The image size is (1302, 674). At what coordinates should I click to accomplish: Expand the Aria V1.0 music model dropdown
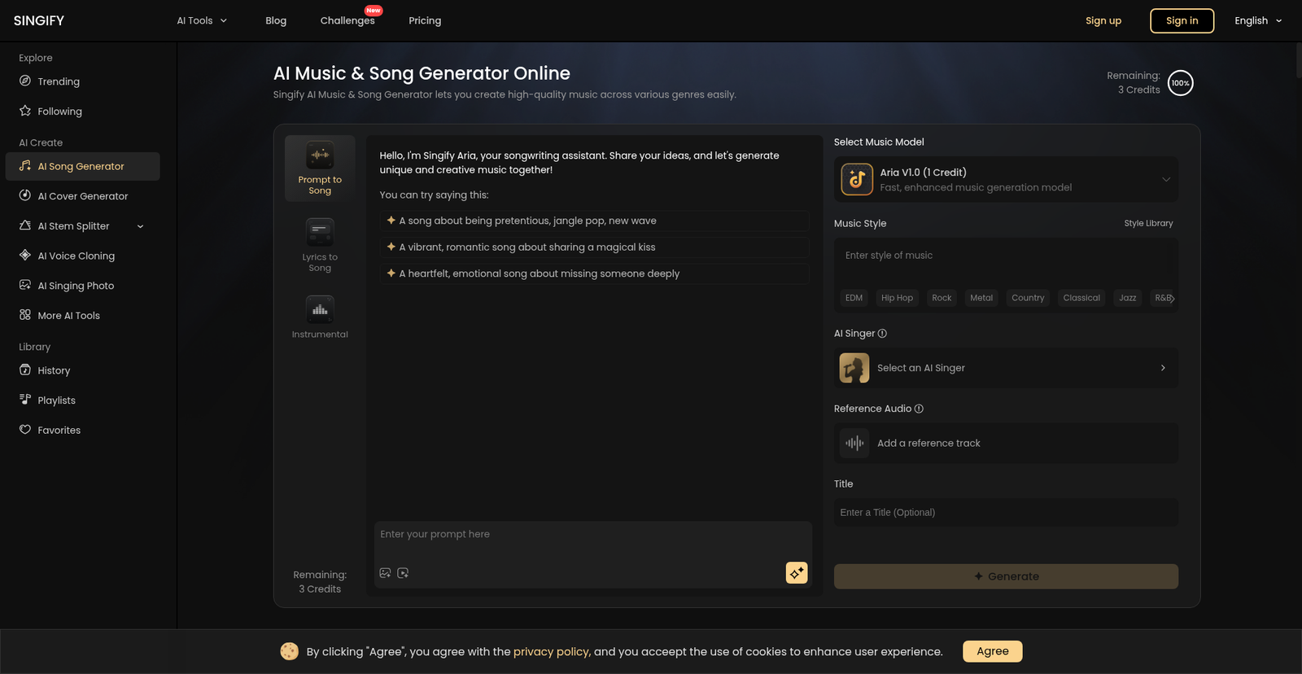pyautogui.click(x=1165, y=180)
